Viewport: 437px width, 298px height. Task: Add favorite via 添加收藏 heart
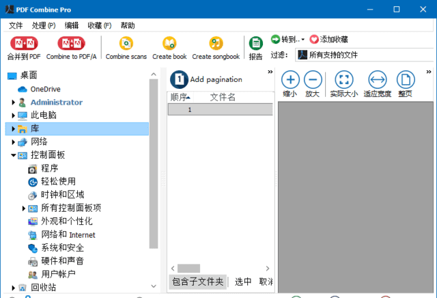(314, 40)
